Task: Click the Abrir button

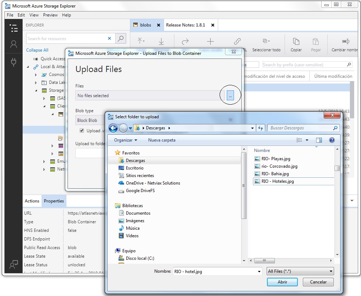Action: (282, 282)
